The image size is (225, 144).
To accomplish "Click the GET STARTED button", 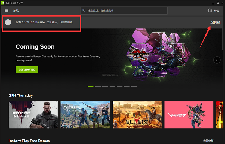I will [27, 69].
